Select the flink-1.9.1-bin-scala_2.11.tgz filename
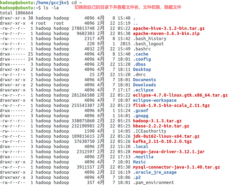This screenshot has width=228, height=185. click(x=171, y=105)
